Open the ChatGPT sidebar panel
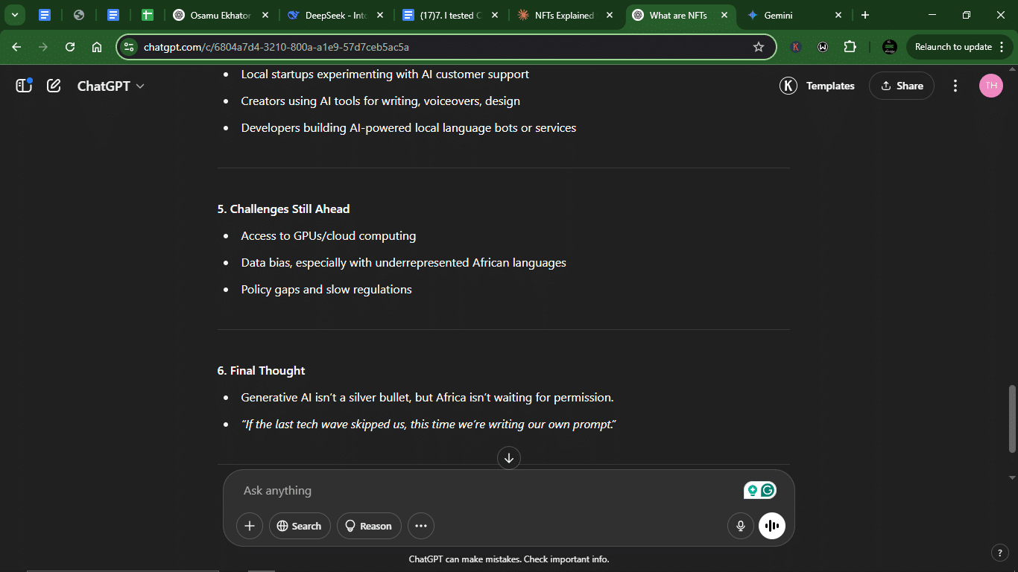The width and height of the screenshot is (1018, 572). point(24,86)
